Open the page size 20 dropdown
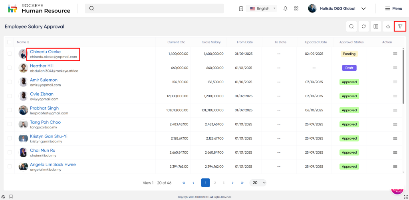This screenshot has width=409, height=200. [258, 183]
